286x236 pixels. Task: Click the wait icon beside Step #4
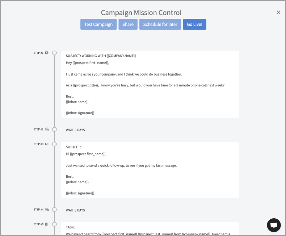(x=47, y=210)
